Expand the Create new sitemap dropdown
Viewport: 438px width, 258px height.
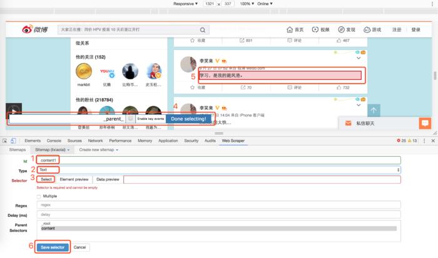click(x=98, y=150)
